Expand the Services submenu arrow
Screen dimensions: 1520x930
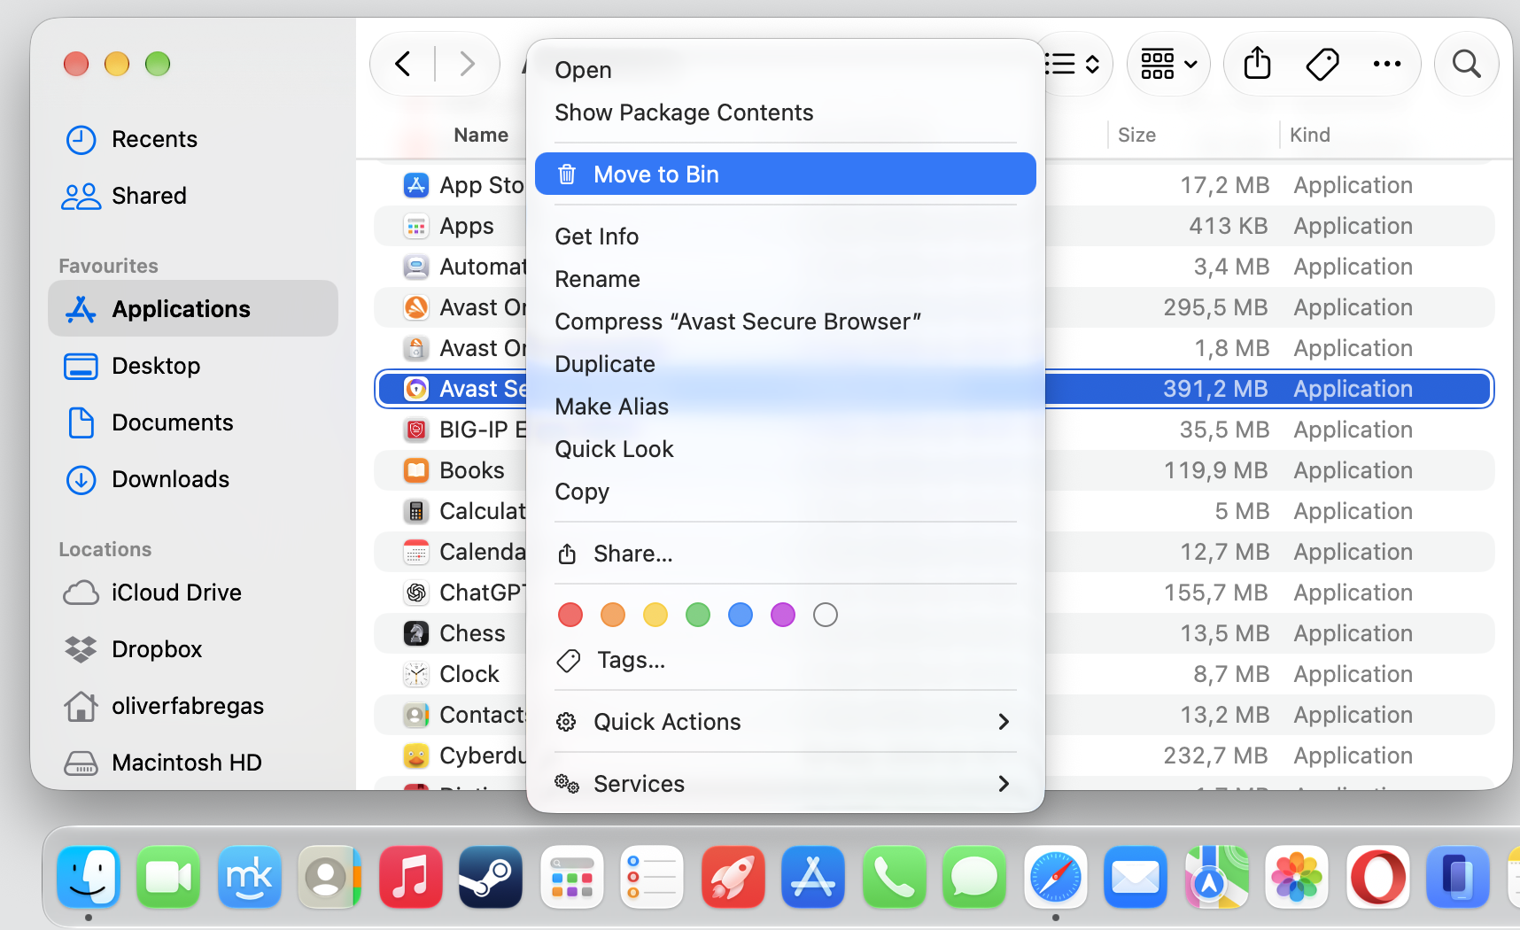pos(1004,784)
